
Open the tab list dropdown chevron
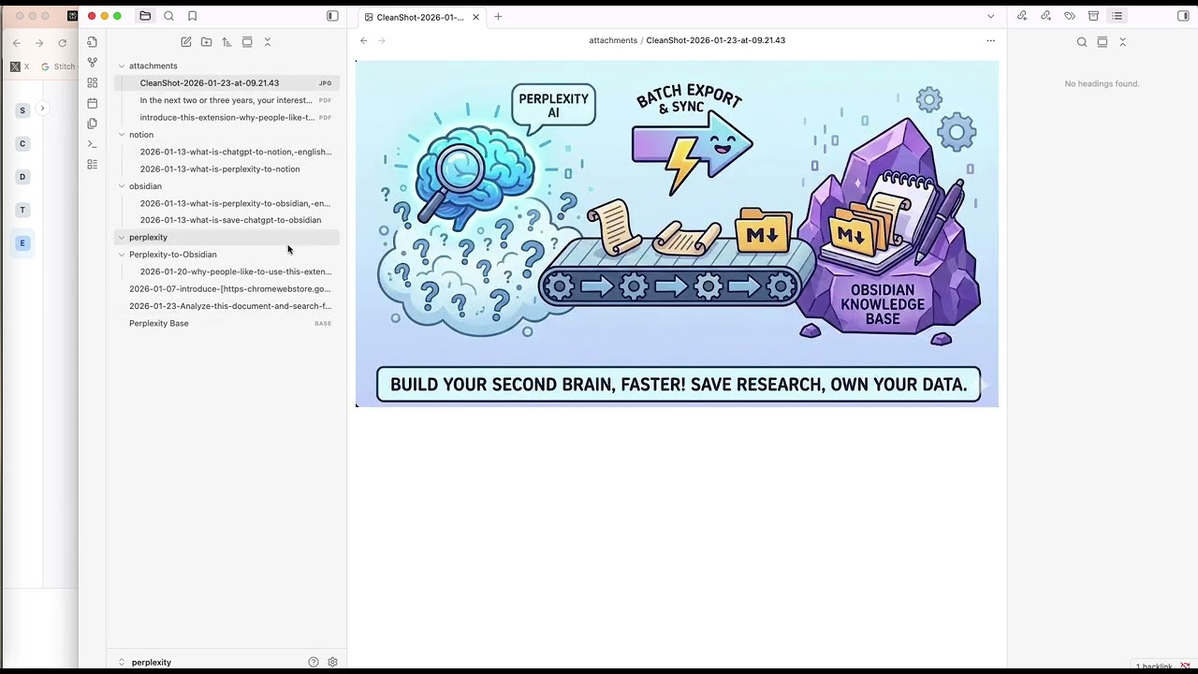(990, 16)
